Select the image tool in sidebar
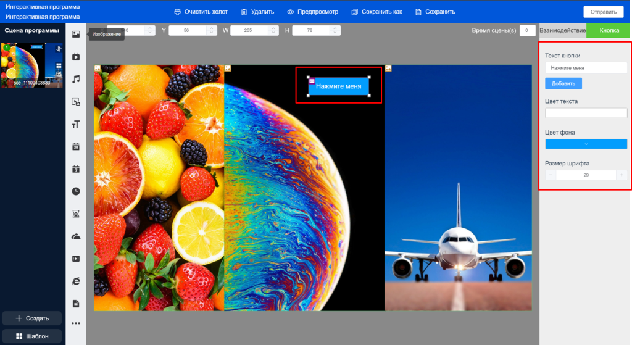This screenshot has height=345, width=632. coord(76,35)
